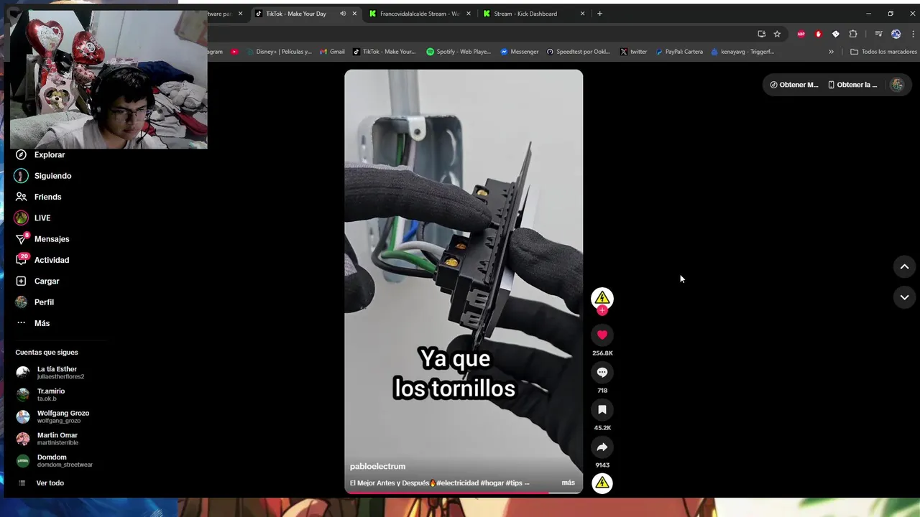Switch to the Francovidalalcalde Stream tab
The width and height of the screenshot is (920, 517).
tap(420, 14)
